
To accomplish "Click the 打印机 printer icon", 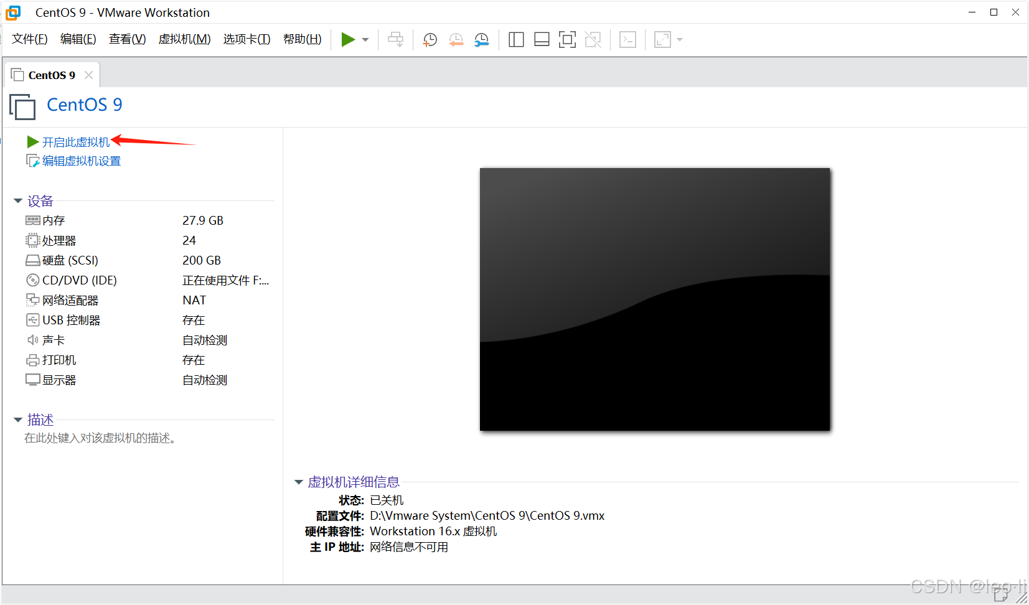I will coord(33,360).
